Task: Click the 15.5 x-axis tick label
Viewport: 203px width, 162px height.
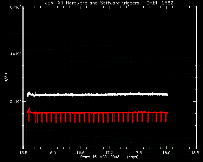Action: pos(23,153)
